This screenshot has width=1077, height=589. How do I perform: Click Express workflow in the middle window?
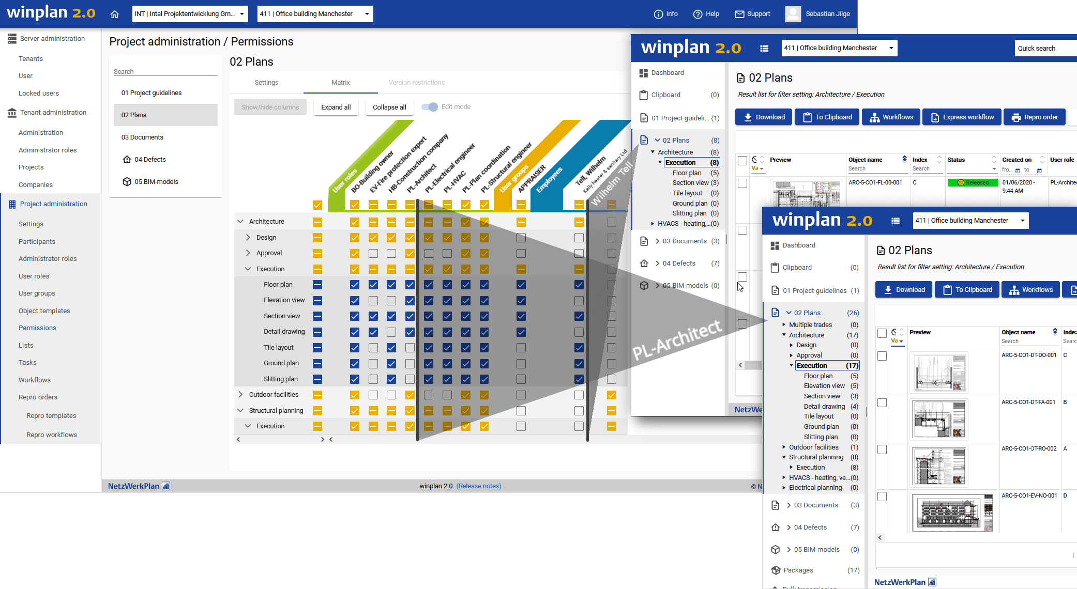(x=962, y=117)
